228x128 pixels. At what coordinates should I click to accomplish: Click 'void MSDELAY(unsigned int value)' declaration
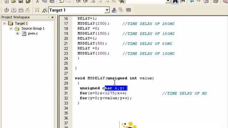114,78
